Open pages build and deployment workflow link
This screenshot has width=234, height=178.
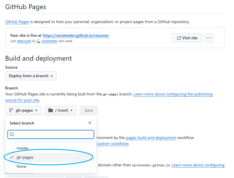[x=151, y=138]
